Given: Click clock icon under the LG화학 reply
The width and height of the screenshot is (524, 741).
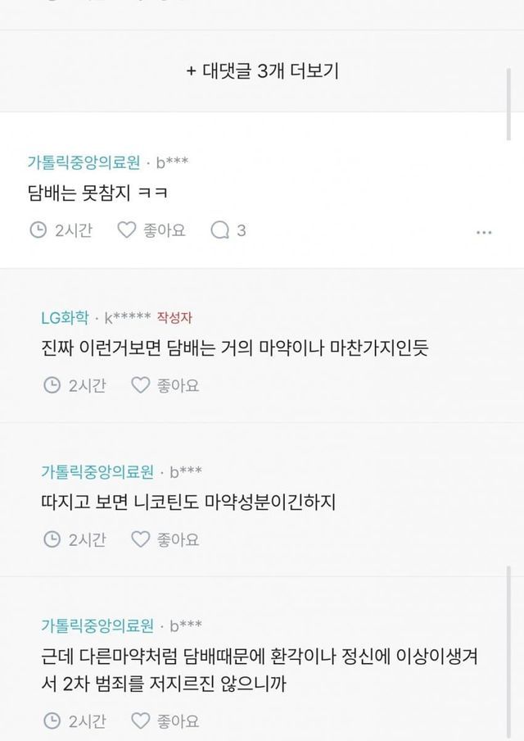Looking at the screenshot, I should pyautogui.click(x=52, y=384).
